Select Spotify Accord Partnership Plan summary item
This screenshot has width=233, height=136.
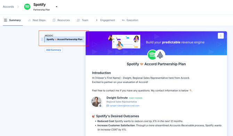coord(64,39)
